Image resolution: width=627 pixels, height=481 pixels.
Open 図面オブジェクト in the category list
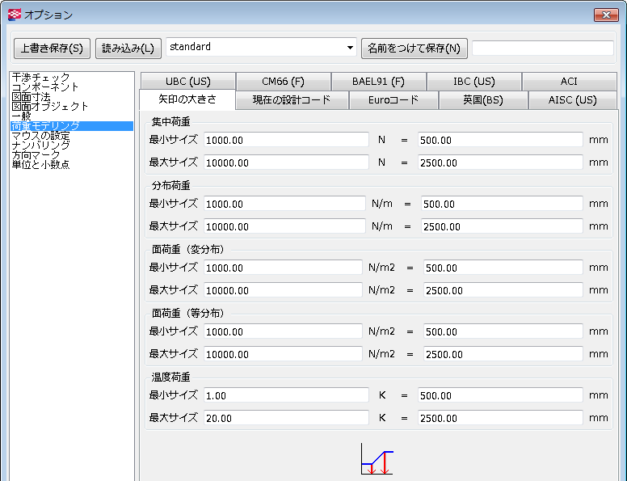coord(50,107)
